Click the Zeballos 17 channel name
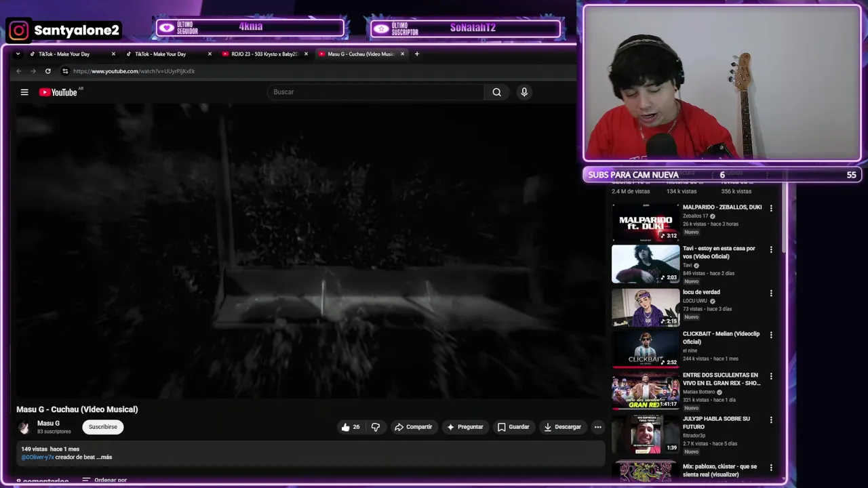This screenshot has height=488, width=868. click(695, 216)
